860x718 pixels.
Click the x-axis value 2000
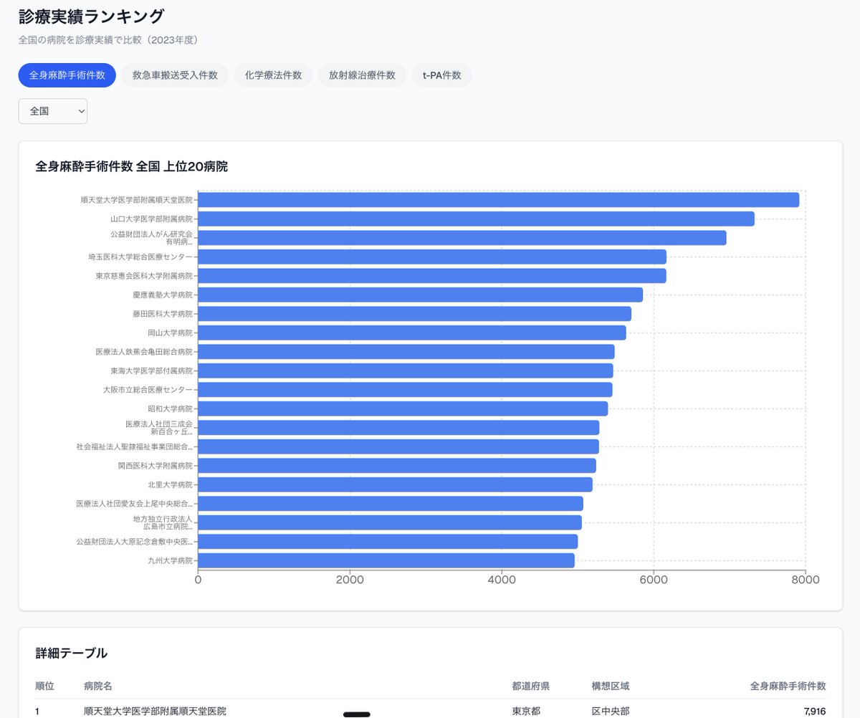click(350, 580)
